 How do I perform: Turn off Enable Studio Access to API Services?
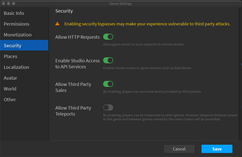point(108,60)
